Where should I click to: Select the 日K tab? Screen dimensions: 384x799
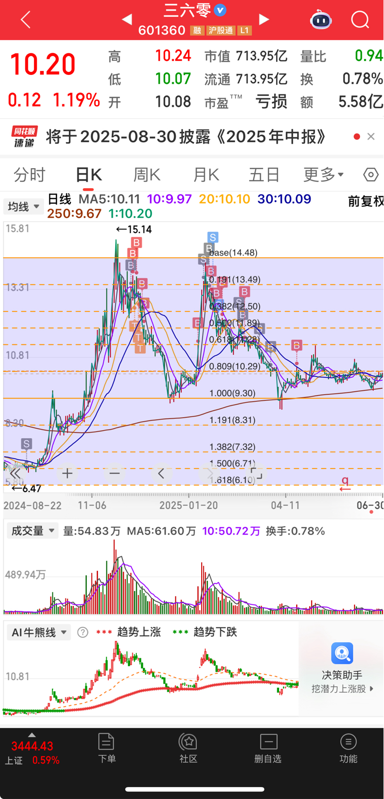88,175
